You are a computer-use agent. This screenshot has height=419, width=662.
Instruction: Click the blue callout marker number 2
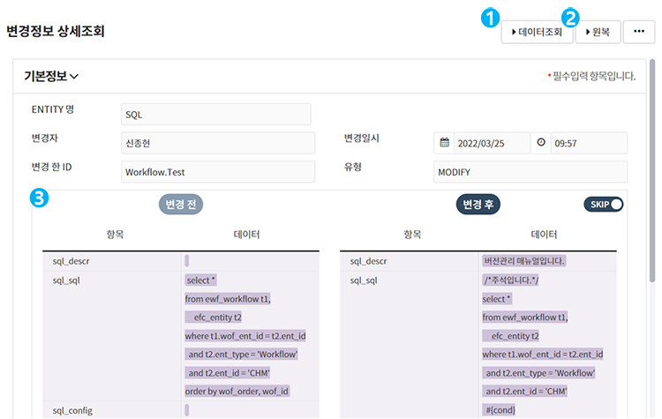click(x=571, y=16)
